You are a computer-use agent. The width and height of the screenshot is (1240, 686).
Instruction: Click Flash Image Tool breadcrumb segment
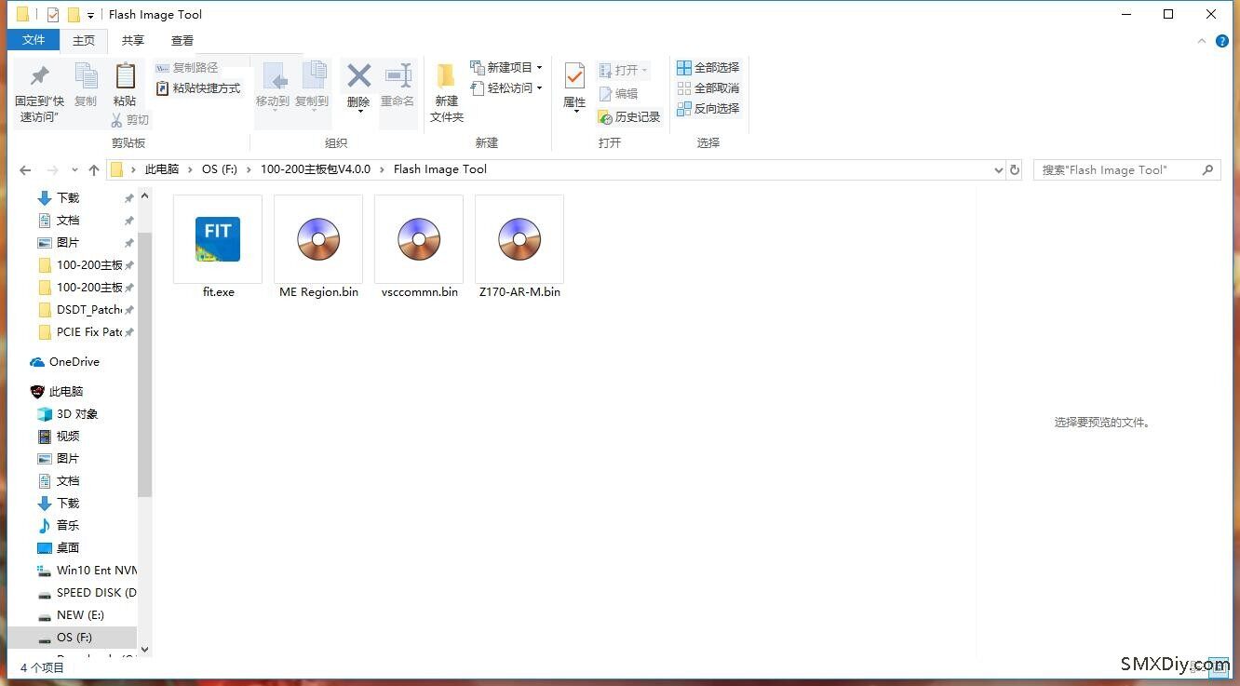point(439,169)
